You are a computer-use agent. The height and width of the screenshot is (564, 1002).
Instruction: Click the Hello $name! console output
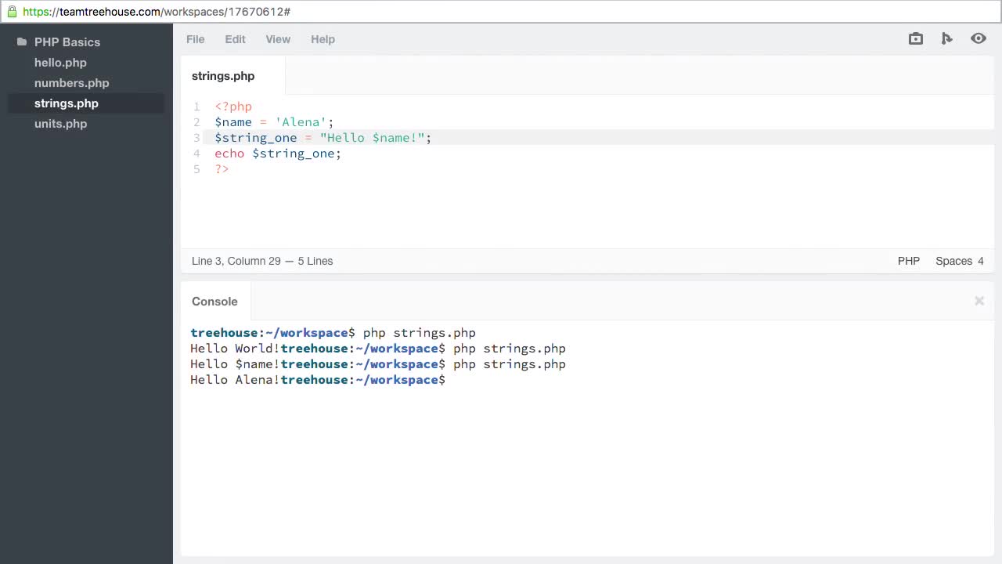click(235, 364)
